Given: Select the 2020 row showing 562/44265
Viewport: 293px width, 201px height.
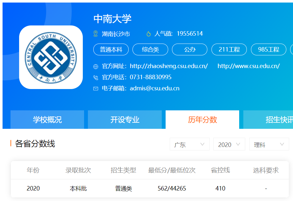Looking at the screenshot, I should [168, 188].
